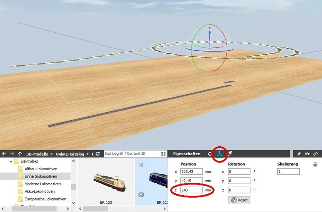Expand the arrow after Online-Katalog breadcrumb
Image resolution: width=322 pixels, height=212 pixels.
click(88, 154)
